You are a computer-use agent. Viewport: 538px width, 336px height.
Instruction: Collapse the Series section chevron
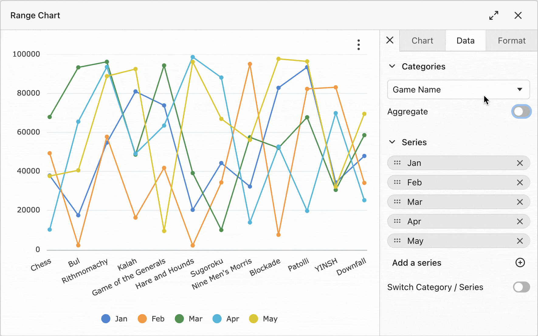pos(392,142)
